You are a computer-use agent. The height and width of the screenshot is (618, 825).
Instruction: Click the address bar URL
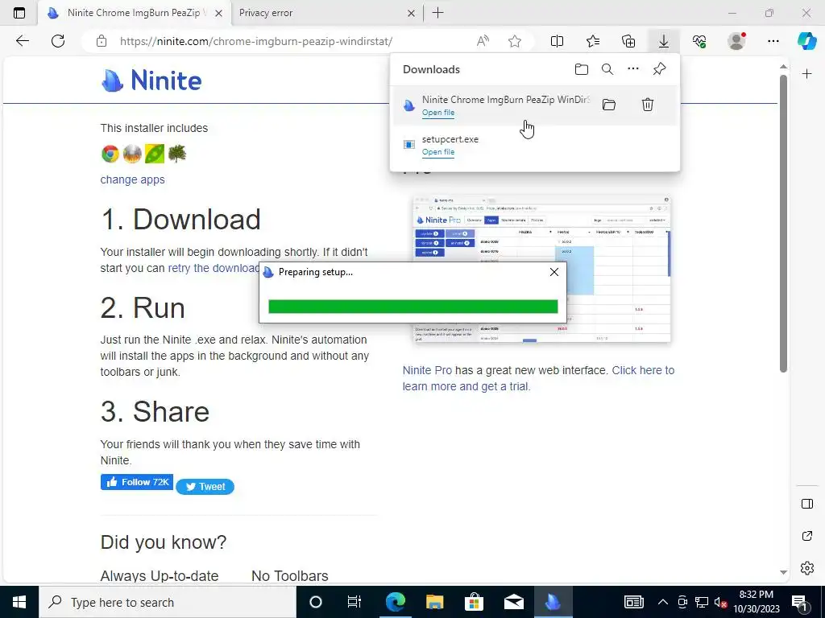[255, 41]
